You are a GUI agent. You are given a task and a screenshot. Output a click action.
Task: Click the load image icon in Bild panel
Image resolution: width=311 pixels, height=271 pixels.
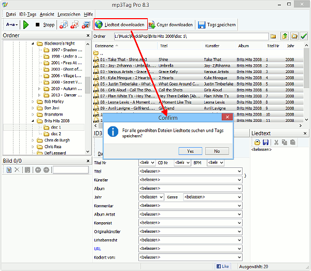[9, 170]
